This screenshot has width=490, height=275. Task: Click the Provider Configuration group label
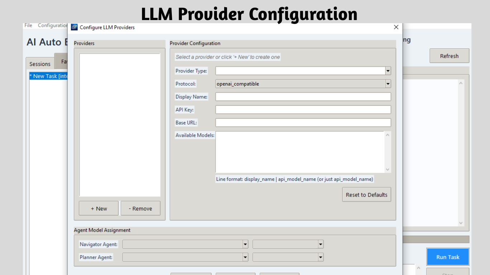pos(195,43)
